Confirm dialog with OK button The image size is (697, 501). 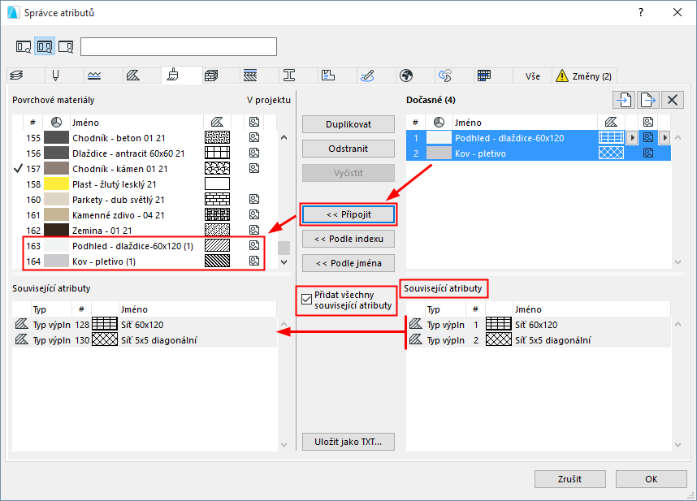click(x=652, y=479)
